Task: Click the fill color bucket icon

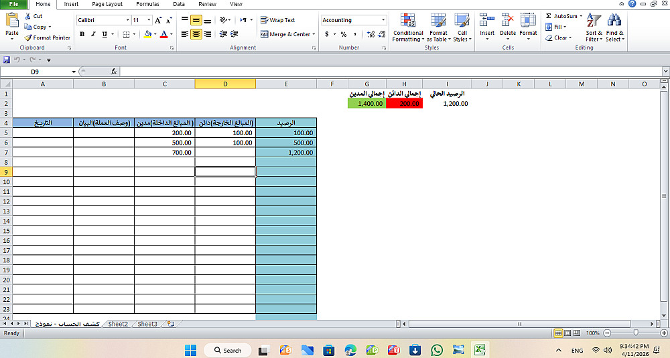Action: [147, 34]
